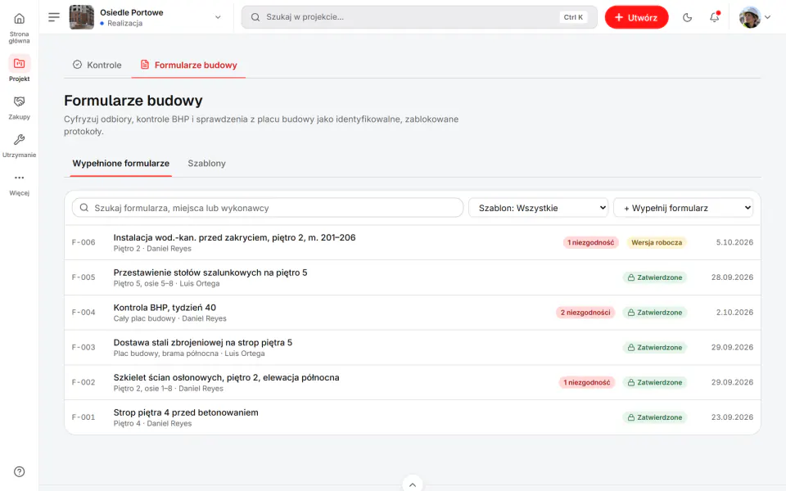This screenshot has height=491, width=786.
Task: Click date 23.09.2026
Action: point(732,417)
